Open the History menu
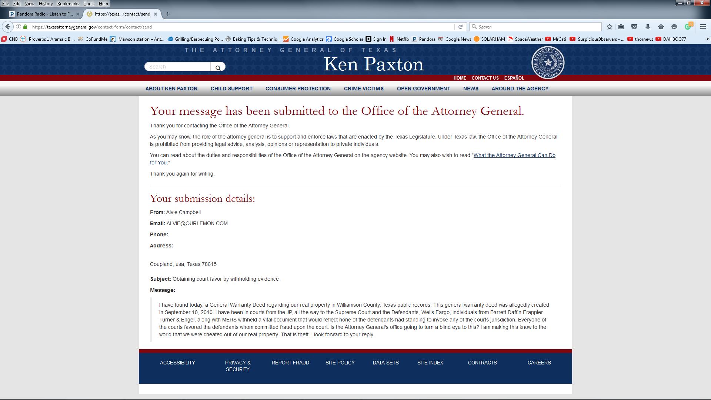The image size is (711, 400). 46,4
